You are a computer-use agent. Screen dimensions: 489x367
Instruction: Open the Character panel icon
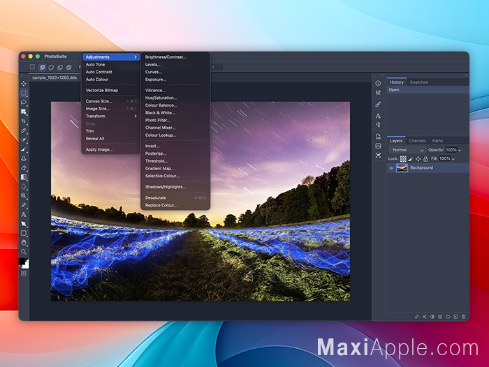click(x=379, y=116)
